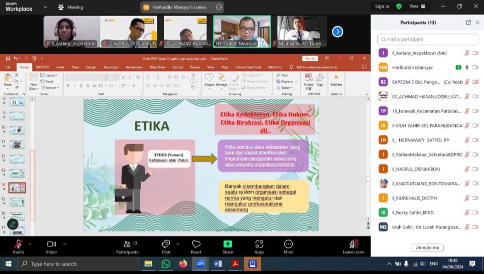Toggle mute icon for Harifuddin Mansyur
This screenshot has width=484, height=274.
467,68
